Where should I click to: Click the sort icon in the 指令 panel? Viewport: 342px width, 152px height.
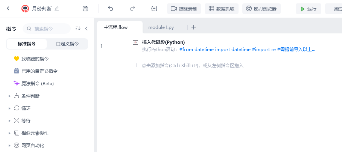point(78,29)
